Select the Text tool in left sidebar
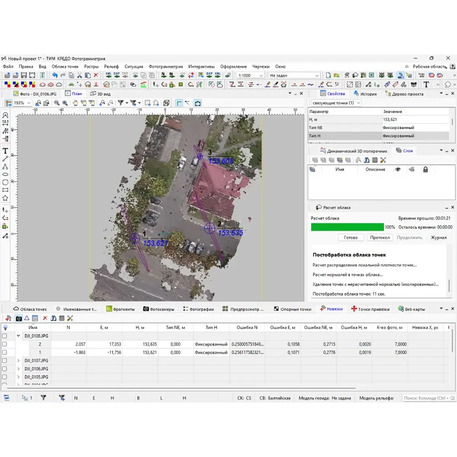The image size is (457, 457). pos(5,151)
